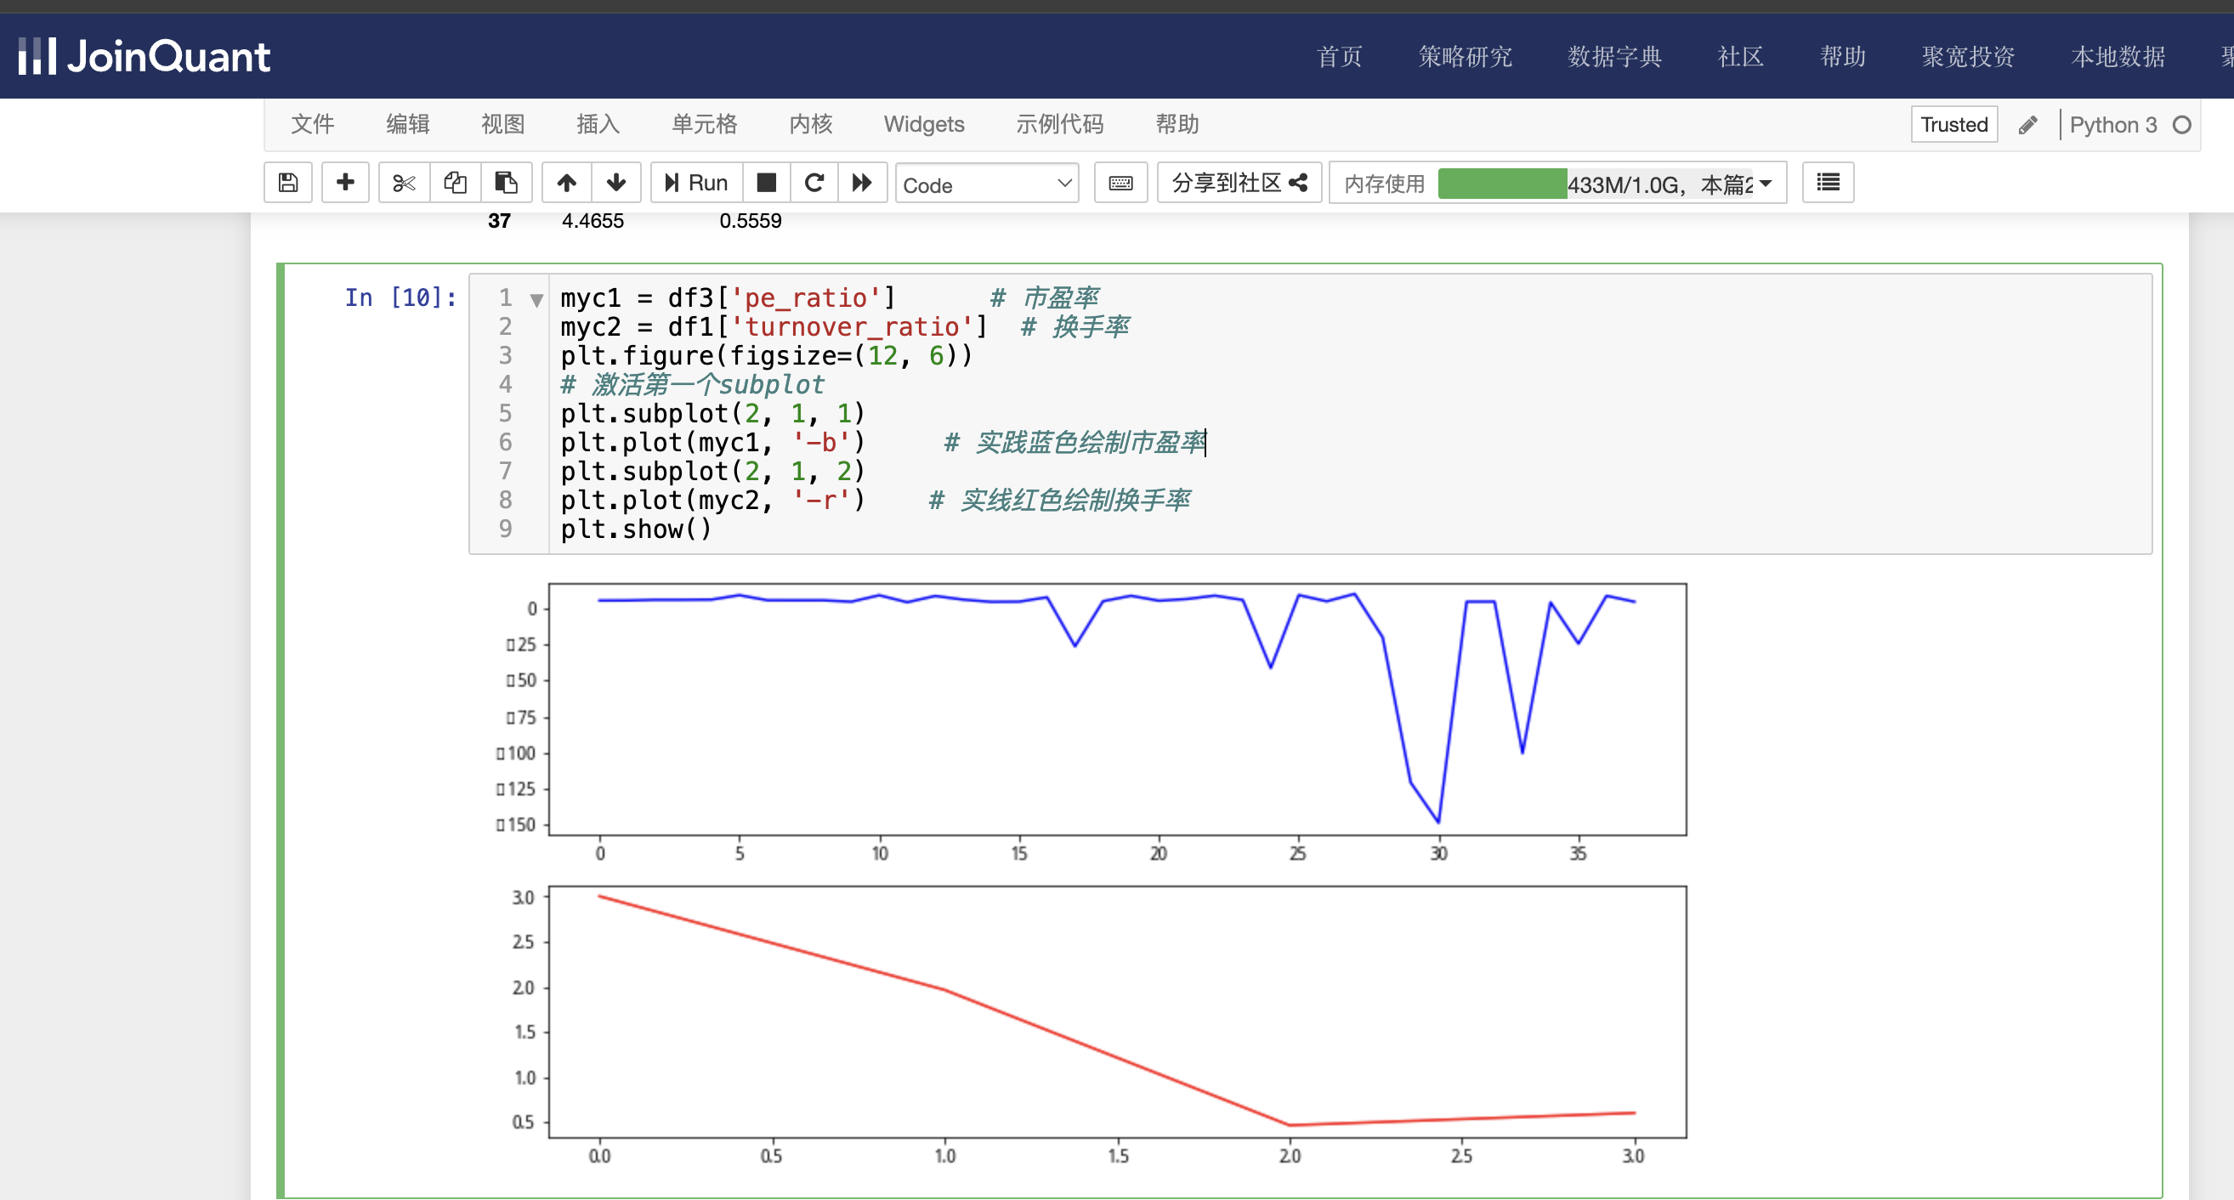2234x1200 pixels.
Task: Click the save notebook icon
Action: [288, 183]
